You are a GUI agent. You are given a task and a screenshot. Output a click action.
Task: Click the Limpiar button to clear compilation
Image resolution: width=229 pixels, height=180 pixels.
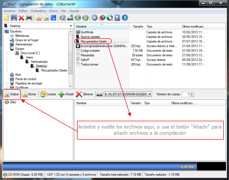point(48,94)
